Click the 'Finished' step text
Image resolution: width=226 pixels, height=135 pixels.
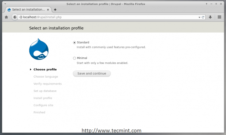pyautogui.click(x=39, y=112)
